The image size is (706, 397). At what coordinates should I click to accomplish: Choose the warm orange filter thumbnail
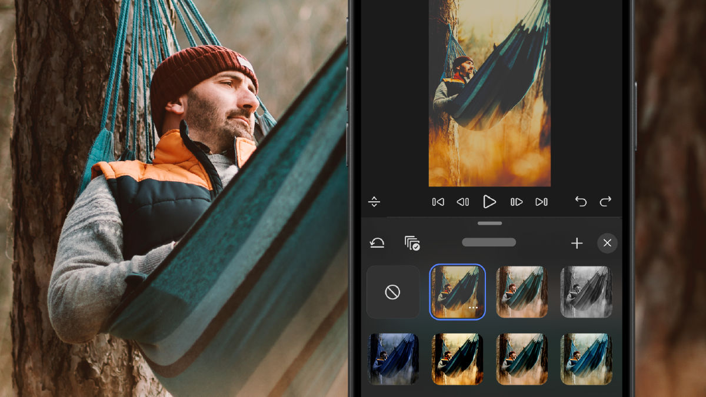(x=522, y=359)
